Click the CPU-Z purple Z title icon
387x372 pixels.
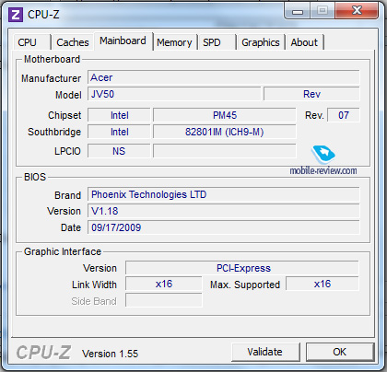[x=16, y=15]
